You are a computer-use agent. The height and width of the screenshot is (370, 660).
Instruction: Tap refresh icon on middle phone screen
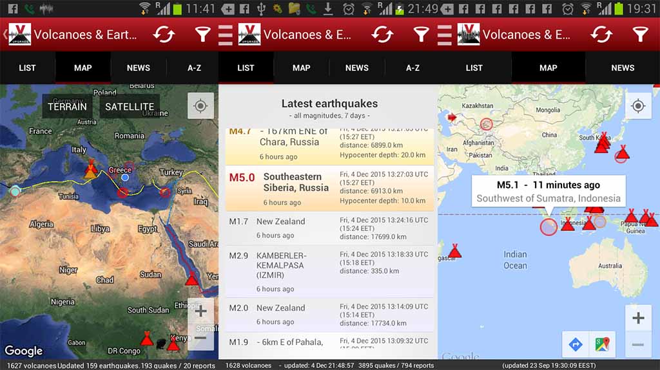382,35
